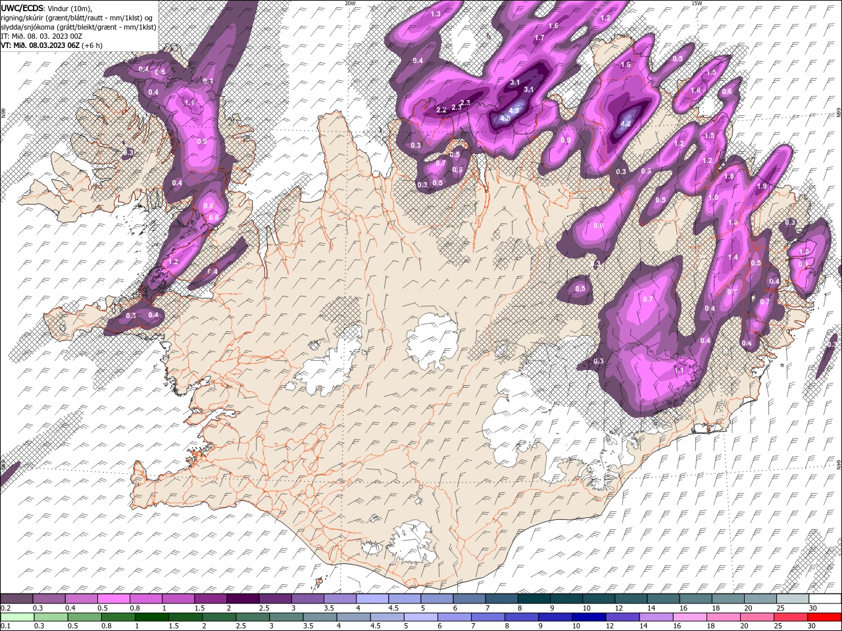Click the rain legend swatch starting at 25
This screenshot has height=631, width=842.
coord(790,617)
